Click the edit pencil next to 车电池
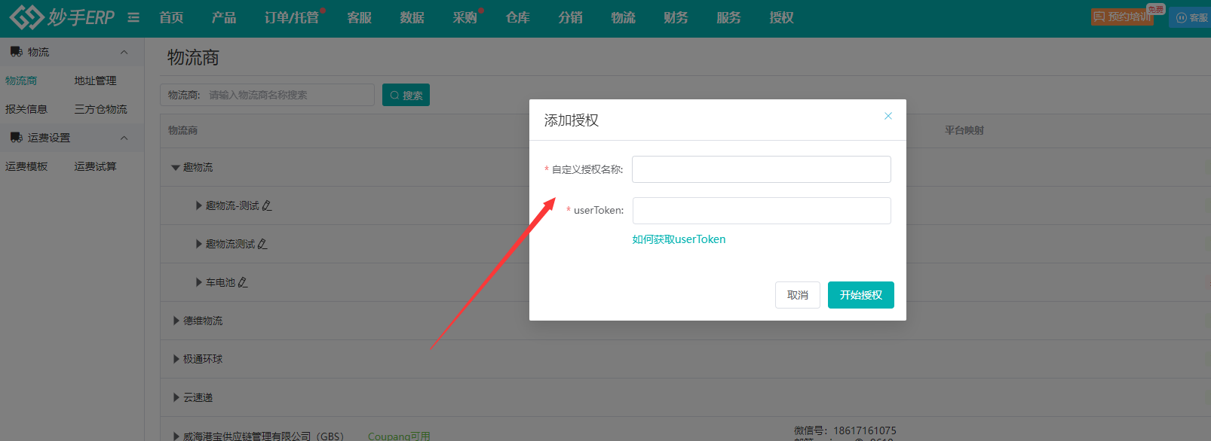Screen dimensions: 1211x441 243,282
